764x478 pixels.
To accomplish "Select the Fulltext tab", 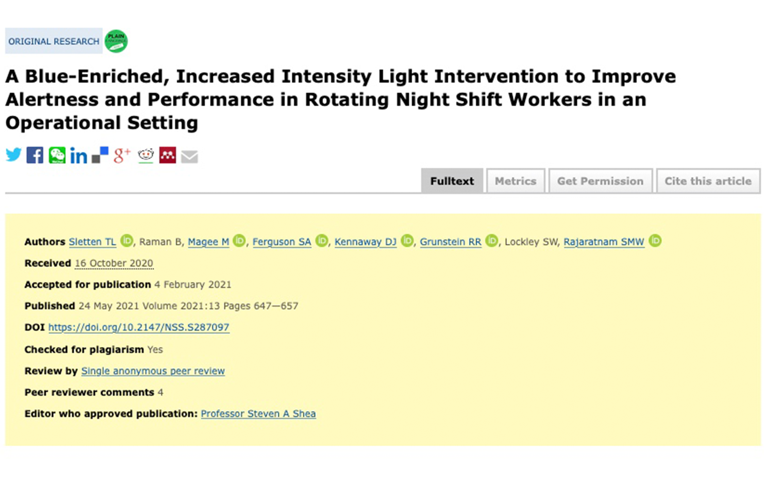I will (x=451, y=181).
